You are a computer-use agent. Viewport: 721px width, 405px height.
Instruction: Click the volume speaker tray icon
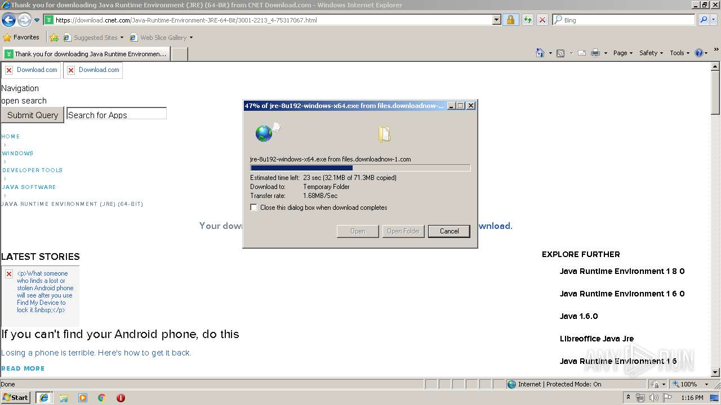(653, 398)
